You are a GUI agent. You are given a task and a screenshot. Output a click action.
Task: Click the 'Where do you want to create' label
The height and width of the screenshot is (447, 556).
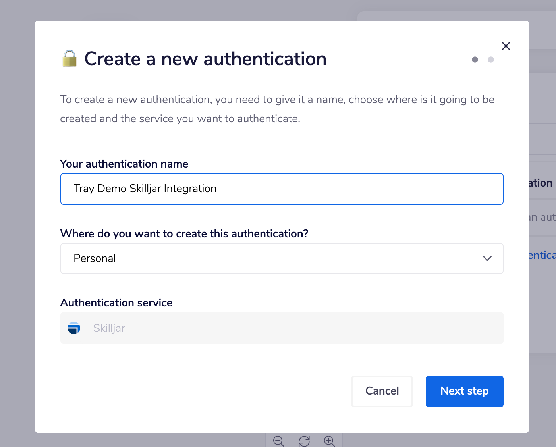click(184, 234)
